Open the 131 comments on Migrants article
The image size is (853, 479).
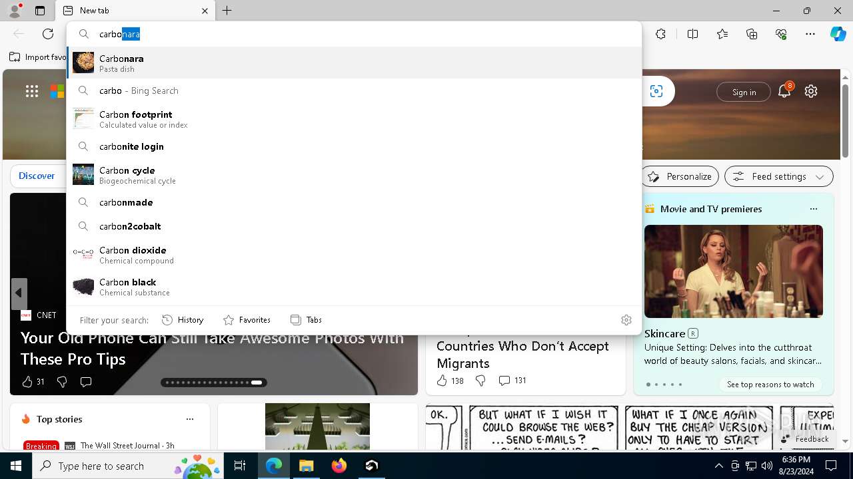(x=512, y=381)
